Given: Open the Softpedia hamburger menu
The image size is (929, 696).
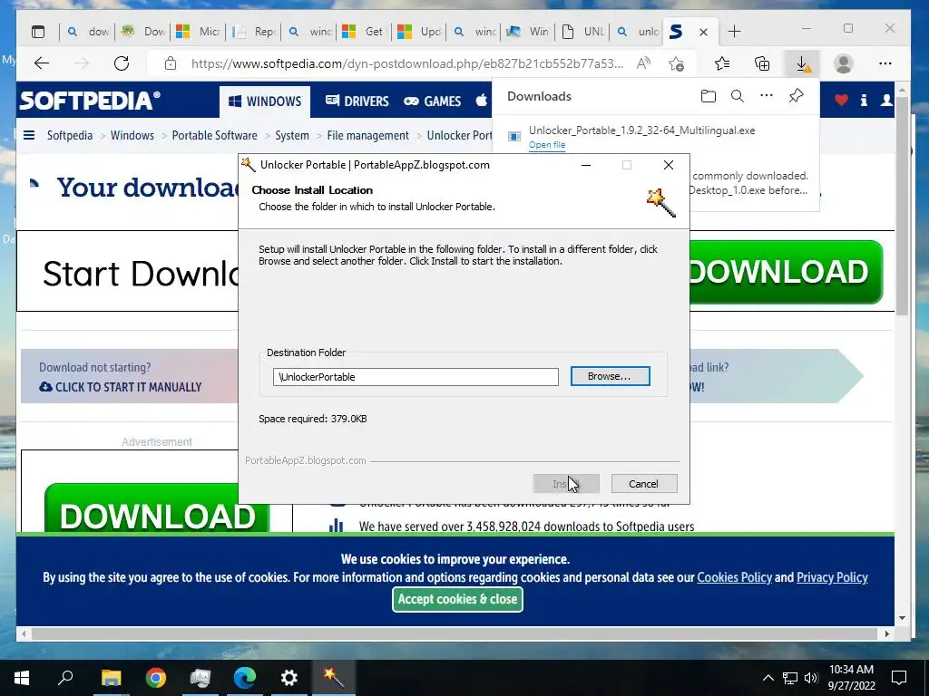Looking at the screenshot, I should (x=28, y=135).
